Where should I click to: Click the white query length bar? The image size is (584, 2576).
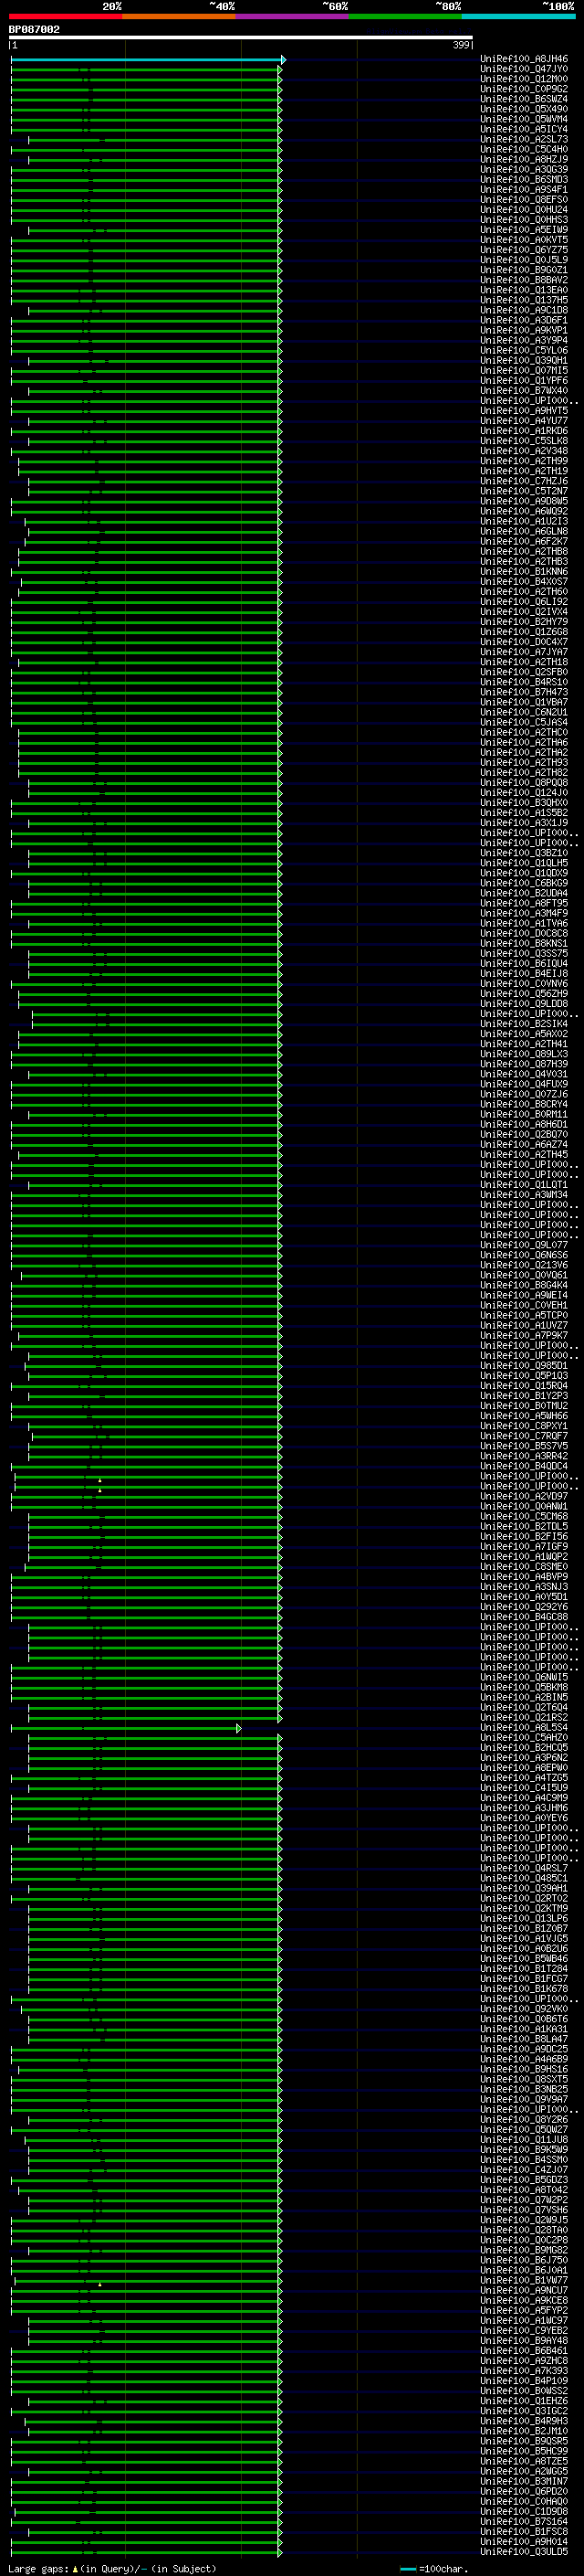pos(241,38)
